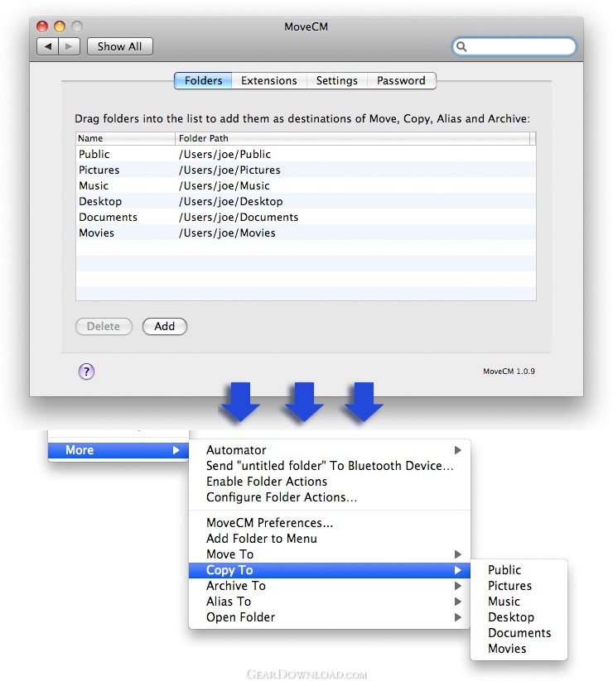Viewport: 613px width, 681px height.
Task: Open the purple help question mark
Action: pyautogui.click(x=86, y=372)
